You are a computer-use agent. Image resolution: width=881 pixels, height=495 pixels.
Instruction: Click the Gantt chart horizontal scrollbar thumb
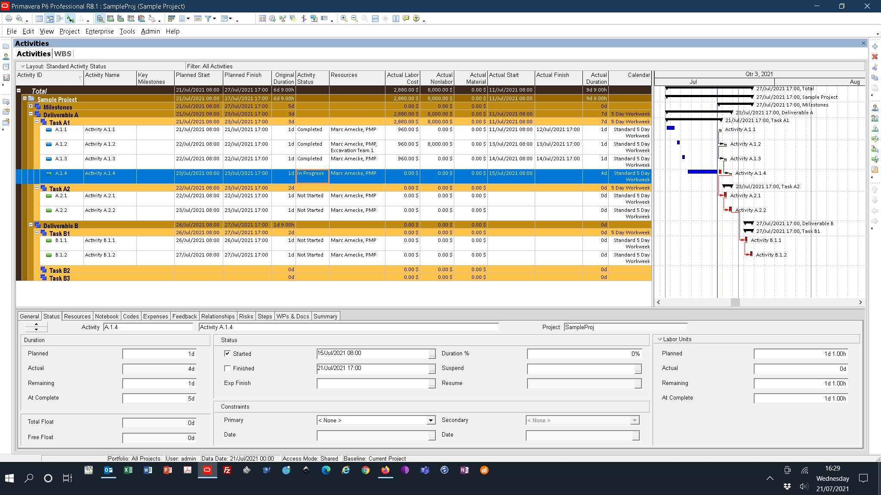click(735, 302)
